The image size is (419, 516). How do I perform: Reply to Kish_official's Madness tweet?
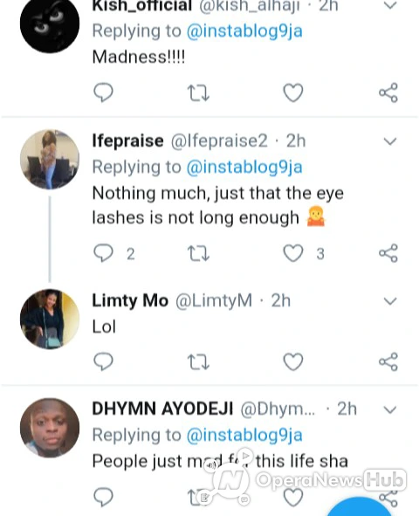(x=103, y=93)
